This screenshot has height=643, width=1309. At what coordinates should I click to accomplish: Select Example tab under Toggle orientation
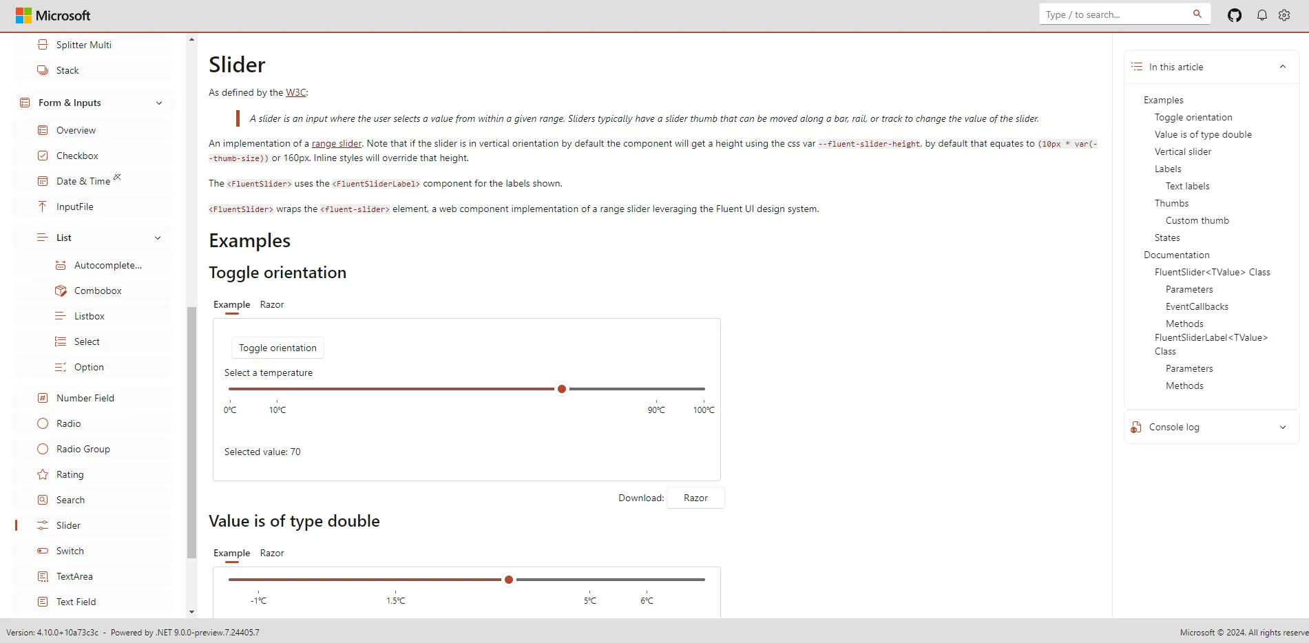click(x=231, y=304)
